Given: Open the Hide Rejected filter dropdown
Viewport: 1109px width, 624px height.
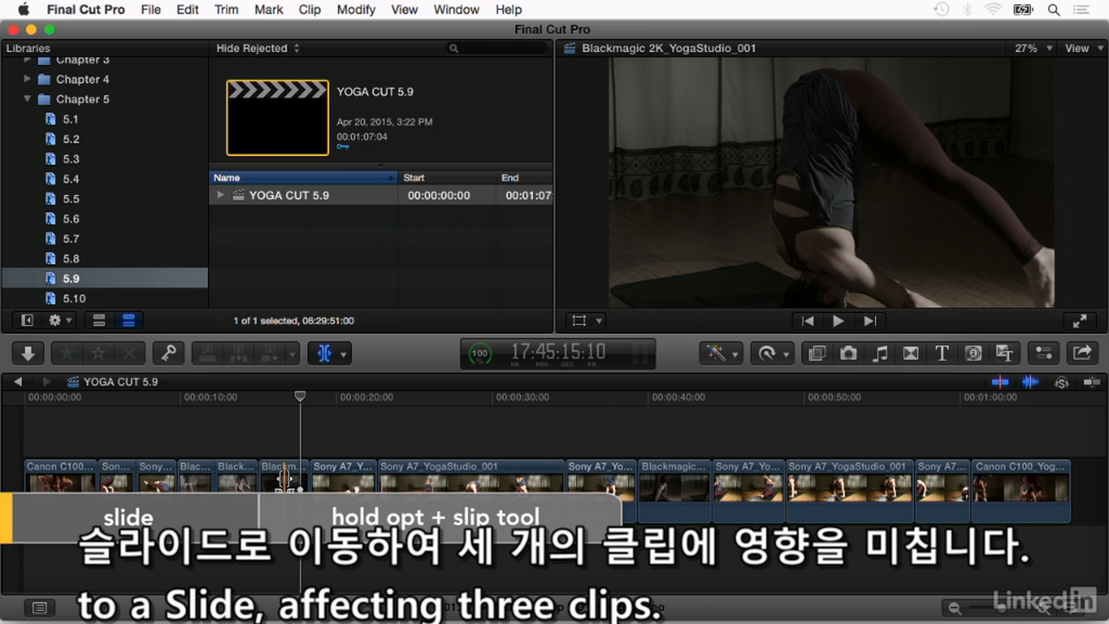Looking at the screenshot, I should [258, 49].
